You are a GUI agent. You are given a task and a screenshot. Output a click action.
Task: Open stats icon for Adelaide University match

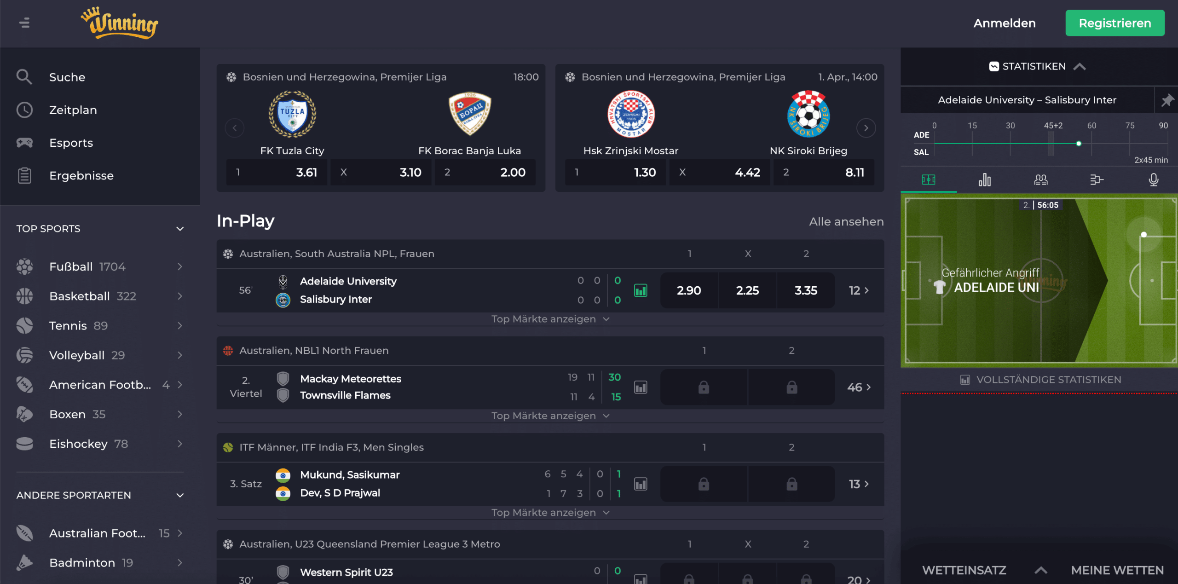click(x=641, y=290)
